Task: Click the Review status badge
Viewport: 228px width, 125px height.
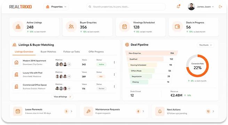Action: click(x=102, y=89)
